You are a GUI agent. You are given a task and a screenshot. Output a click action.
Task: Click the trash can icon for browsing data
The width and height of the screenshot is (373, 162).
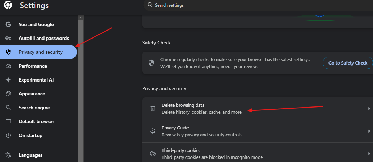tap(153, 109)
